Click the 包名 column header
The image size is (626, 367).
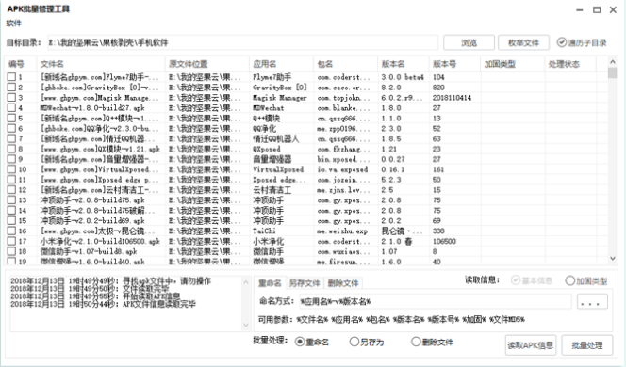(x=345, y=64)
